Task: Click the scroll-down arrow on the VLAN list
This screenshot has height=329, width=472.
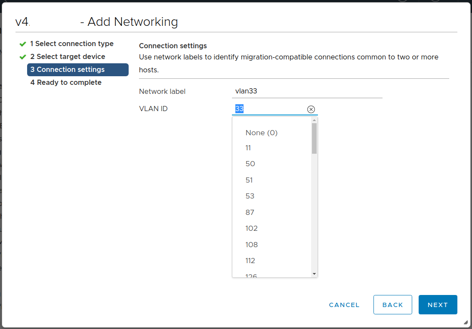Action: coord(314,274)
